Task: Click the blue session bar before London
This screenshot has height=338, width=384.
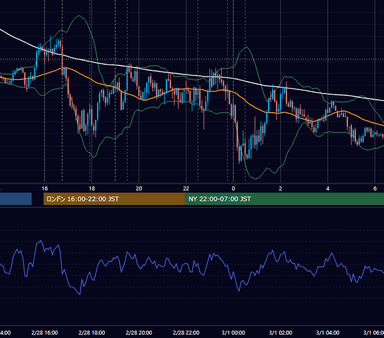Action: [16, 199]
